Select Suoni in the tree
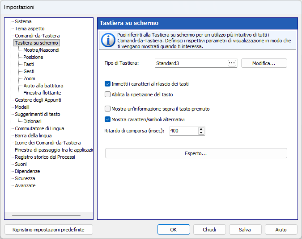The width and height of the screenshot is (302, 239). click(x=21, y=164)
